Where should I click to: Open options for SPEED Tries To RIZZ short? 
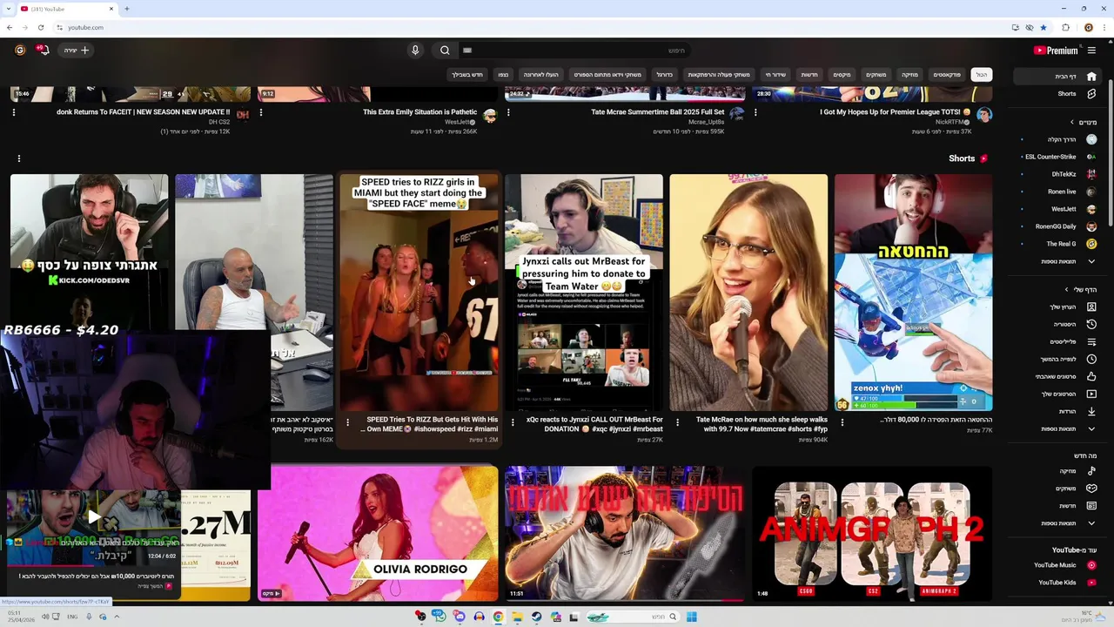tap(347, 423)
